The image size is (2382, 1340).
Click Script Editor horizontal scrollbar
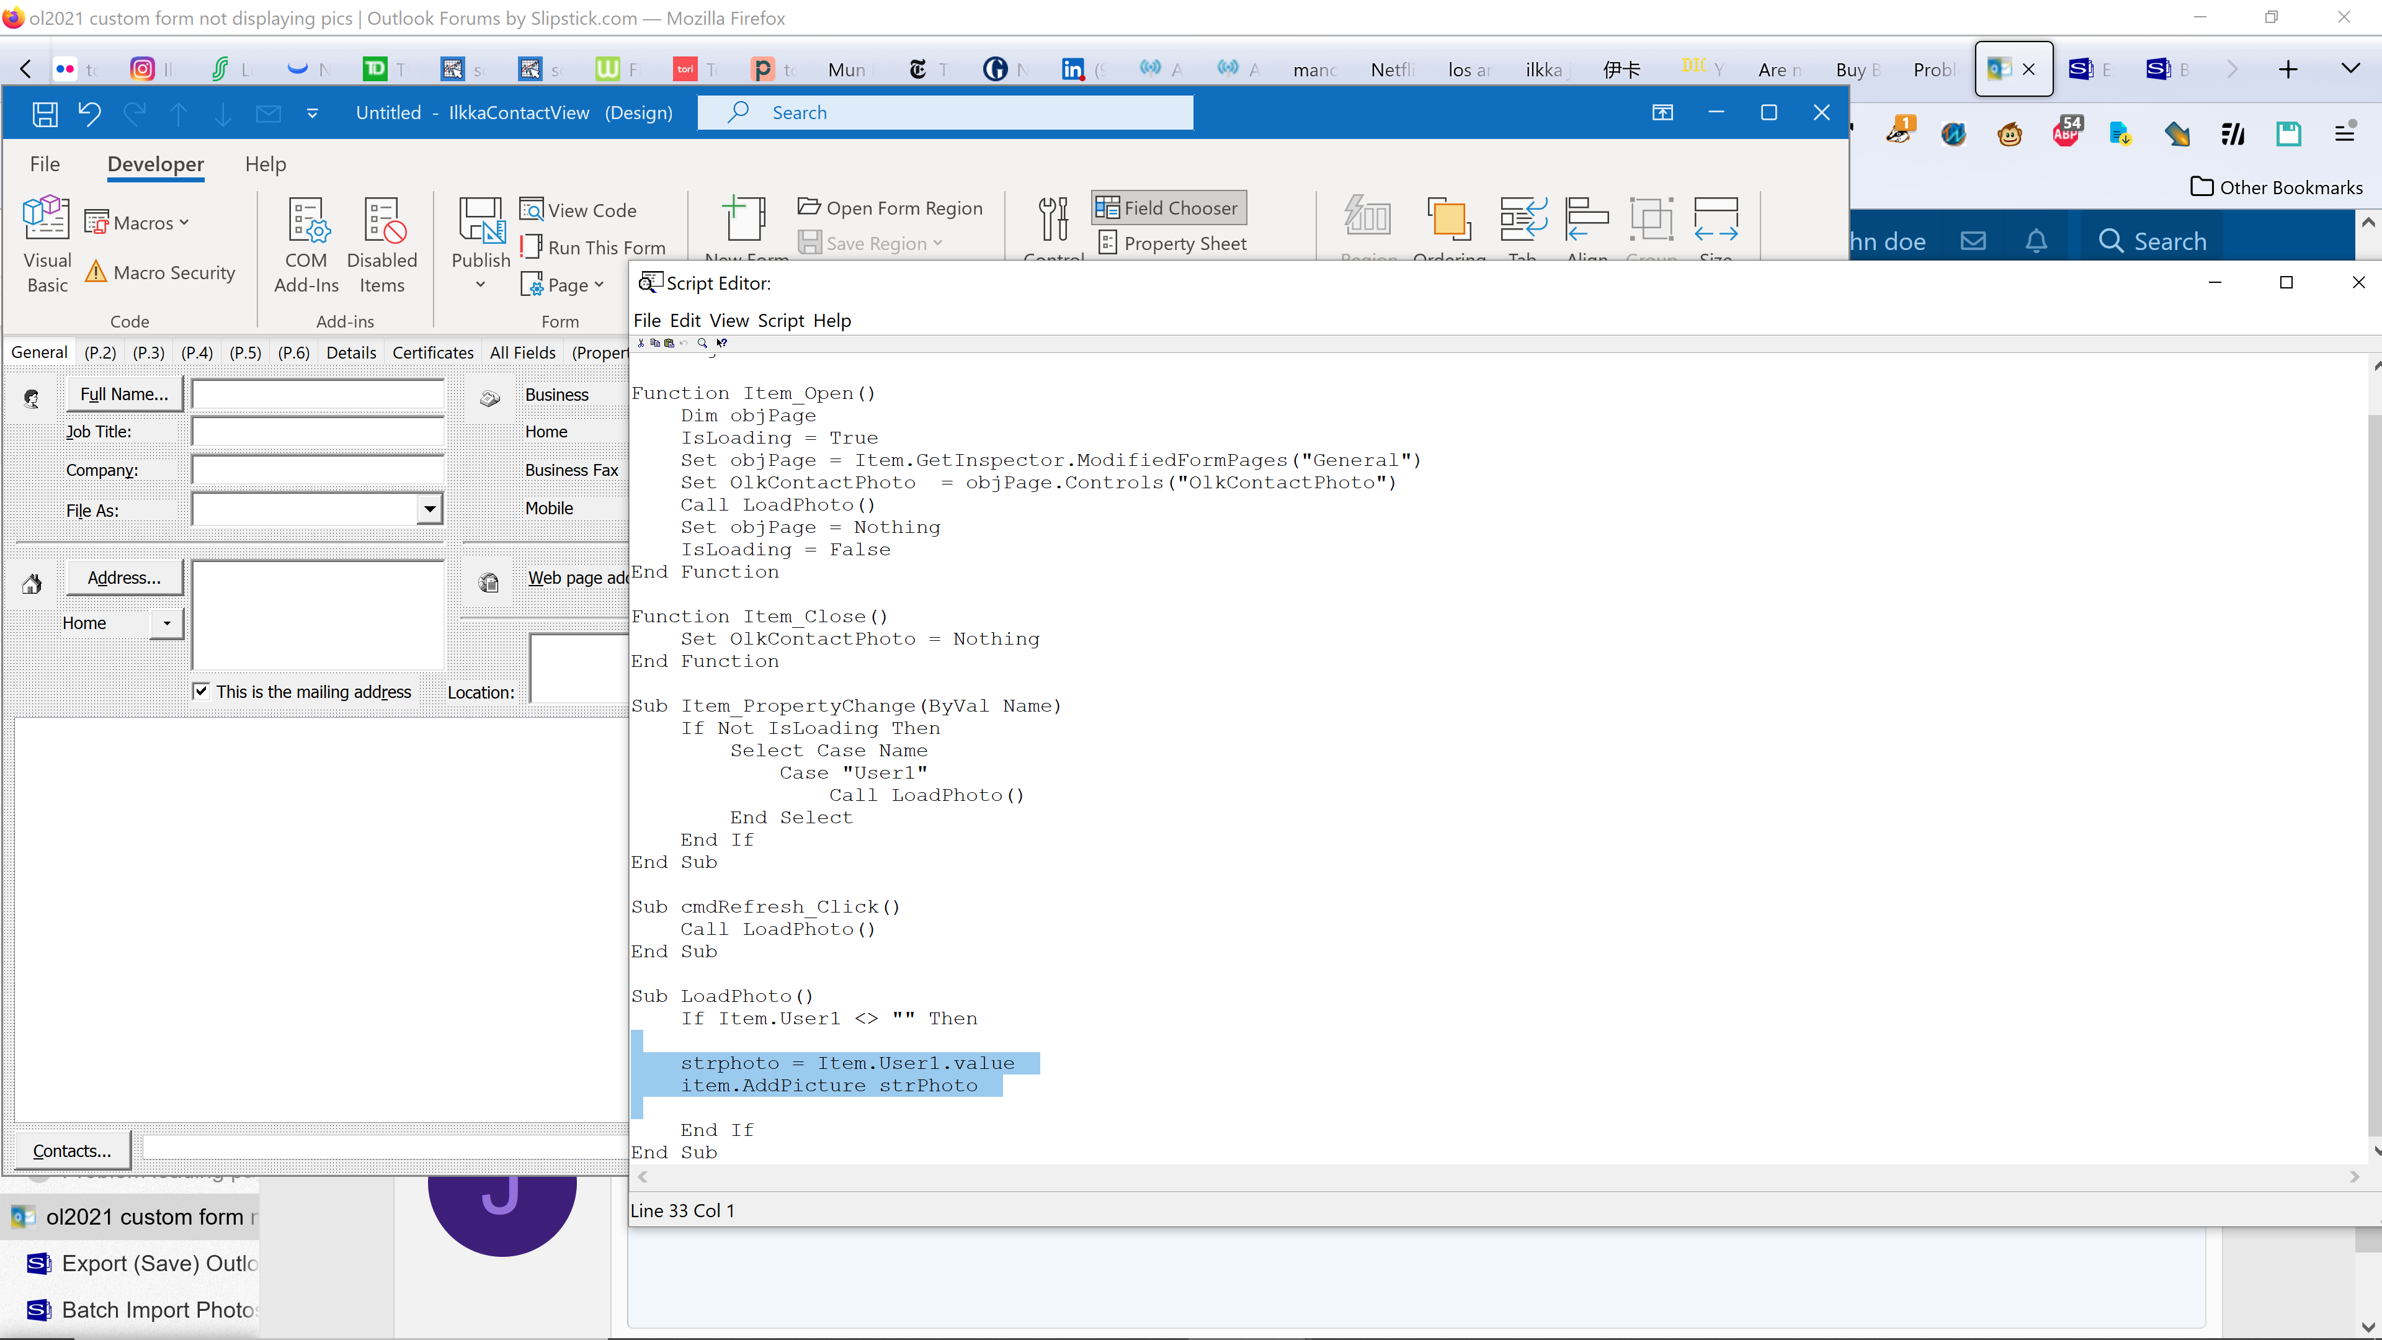1498,1177
